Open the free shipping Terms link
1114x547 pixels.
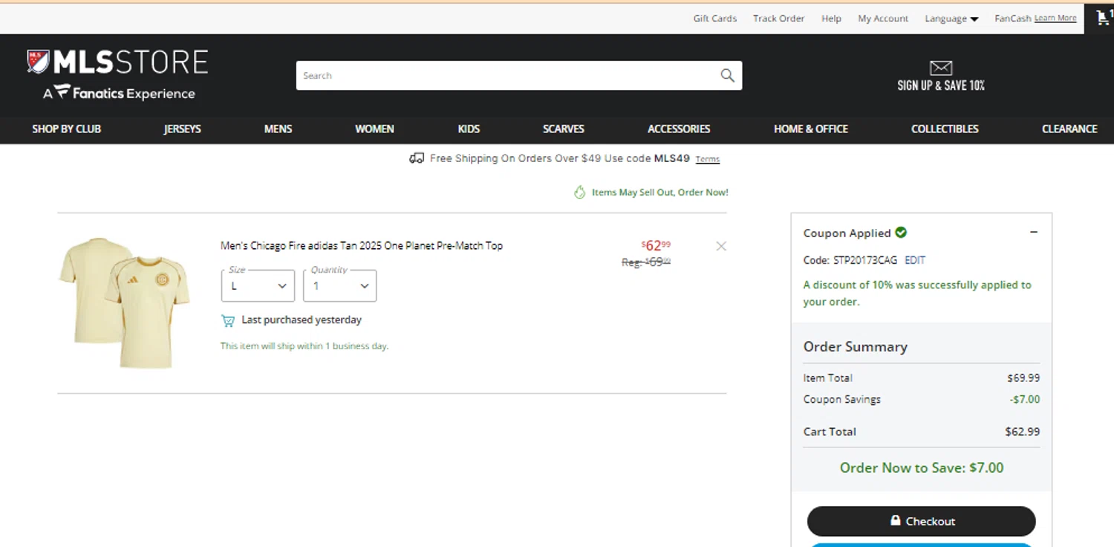[708, 159]
